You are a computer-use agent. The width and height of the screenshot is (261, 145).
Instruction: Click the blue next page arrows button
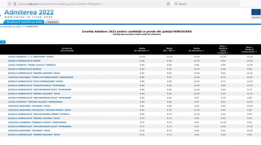[3, 42]
